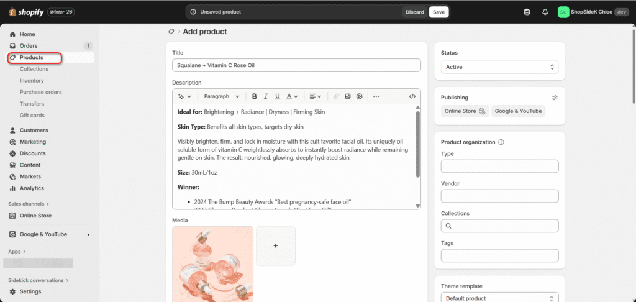
Task: Toggle italic formatting in description
Action: point(266,96)
